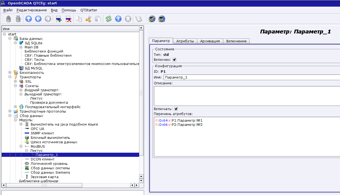This screenshot has height=195, width=340.
Task: Go back with the left arrow icon
Action: [x=38, y=19]
